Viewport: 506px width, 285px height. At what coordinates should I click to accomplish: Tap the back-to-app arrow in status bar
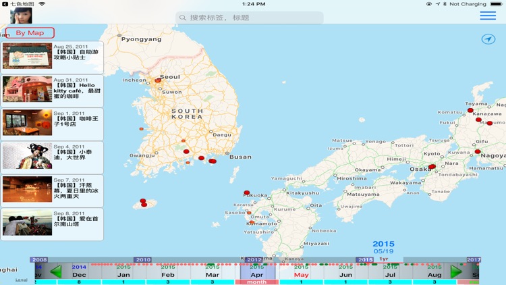pyautogui.click(x=5, y=4)
